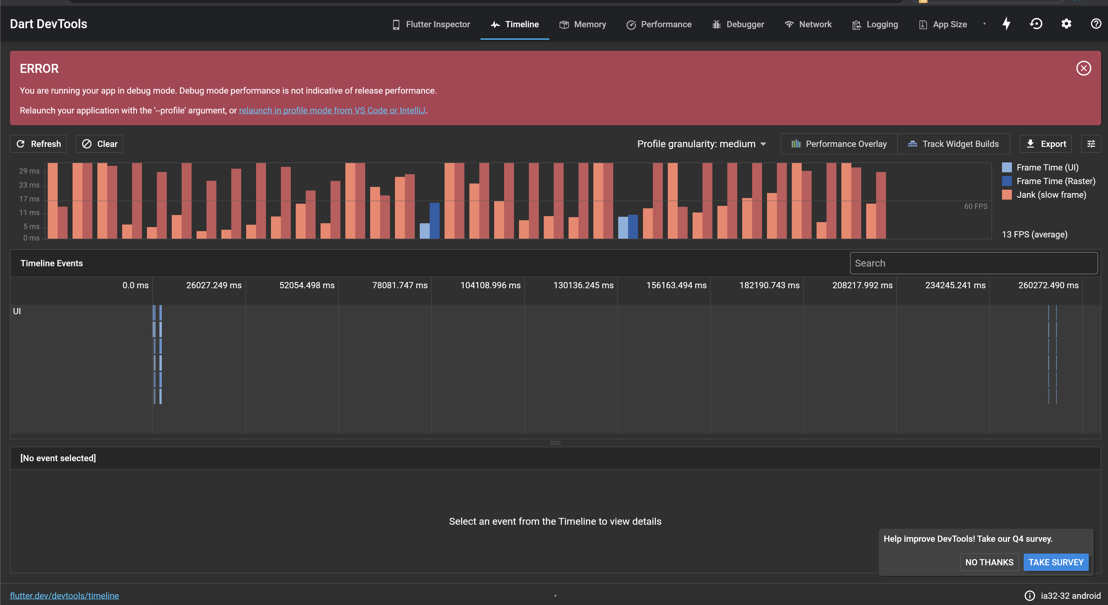Image resolution: width=1108 pixels, height=605 pixels.
Task: Open the Flutter Inspector tab icon
Action: tap(396, 24)
